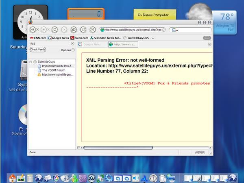
Task: Click the horizontal scrollbar thumb
Action: pos(118,148)
